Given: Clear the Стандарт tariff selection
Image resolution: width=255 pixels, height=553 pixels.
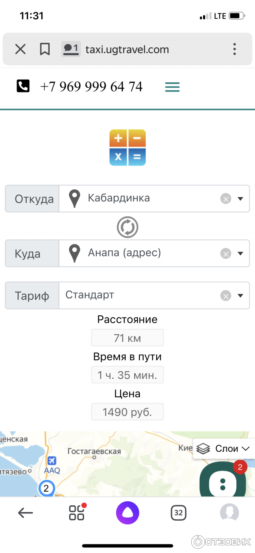Looking at the screenshot, I should [226, 295].
